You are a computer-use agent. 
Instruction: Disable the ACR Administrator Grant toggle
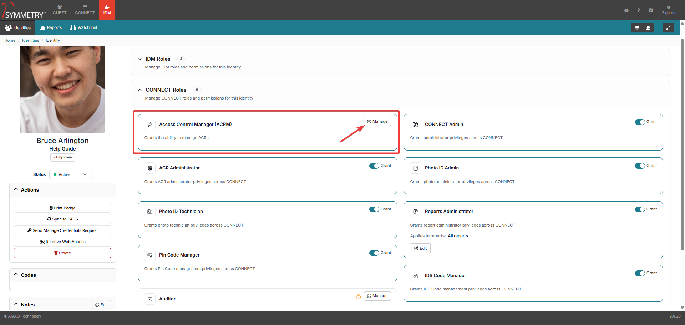(374, 166)
